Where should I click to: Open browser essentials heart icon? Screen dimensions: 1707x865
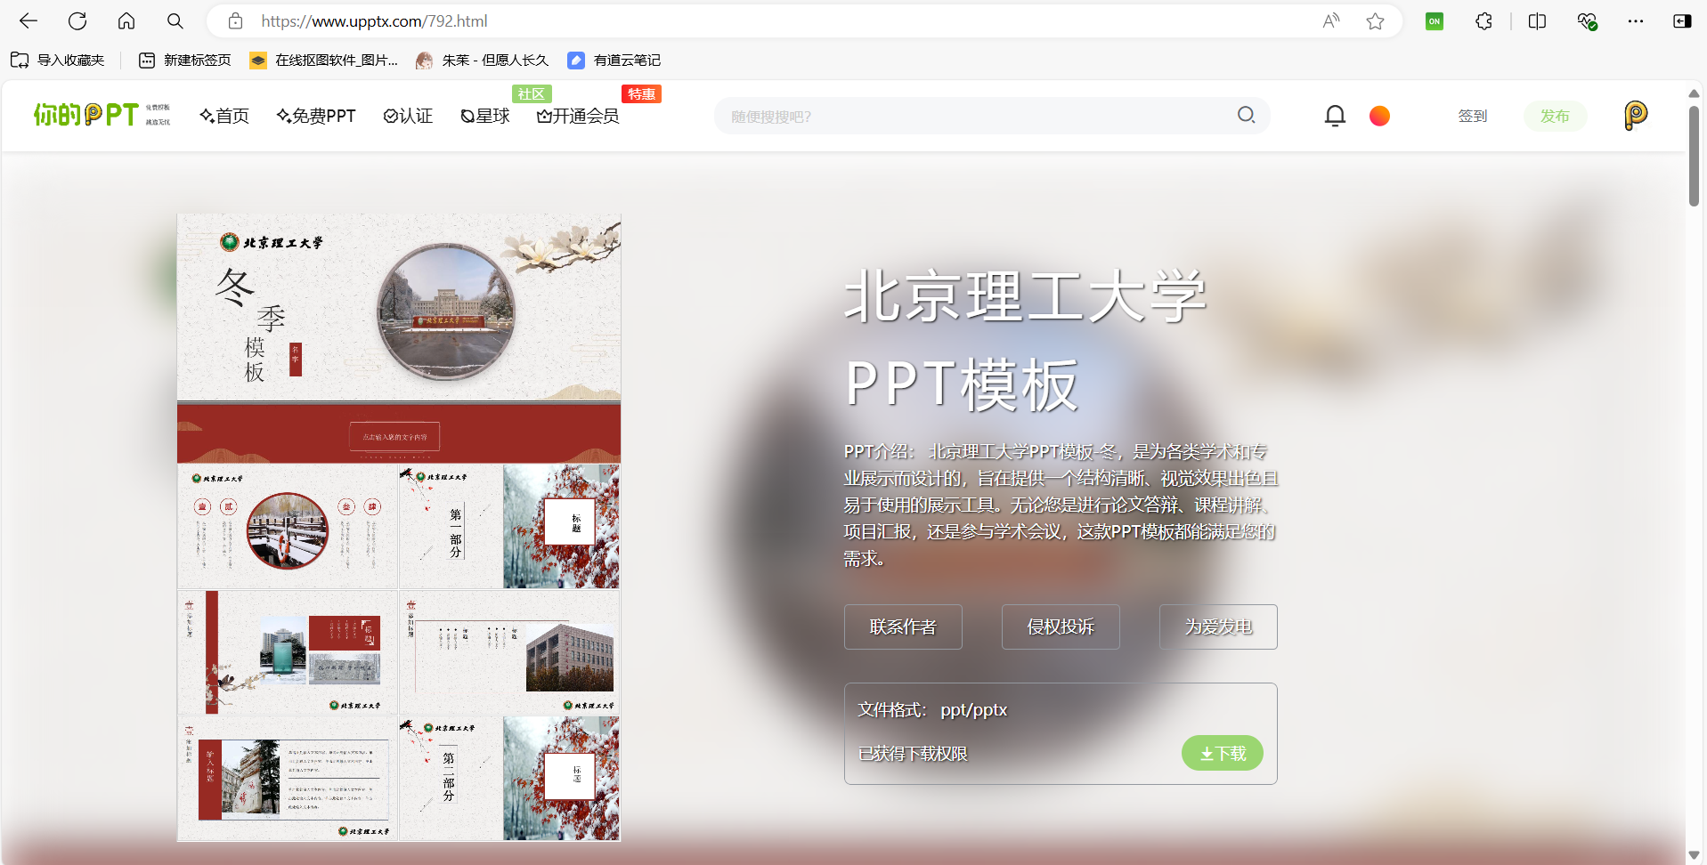1587,20
